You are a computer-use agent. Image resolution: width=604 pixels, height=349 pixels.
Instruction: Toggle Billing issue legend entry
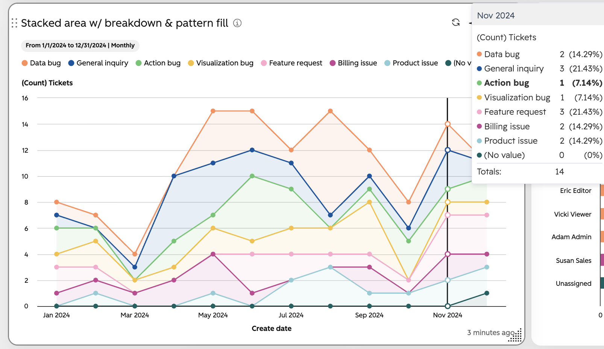(353, 63)
